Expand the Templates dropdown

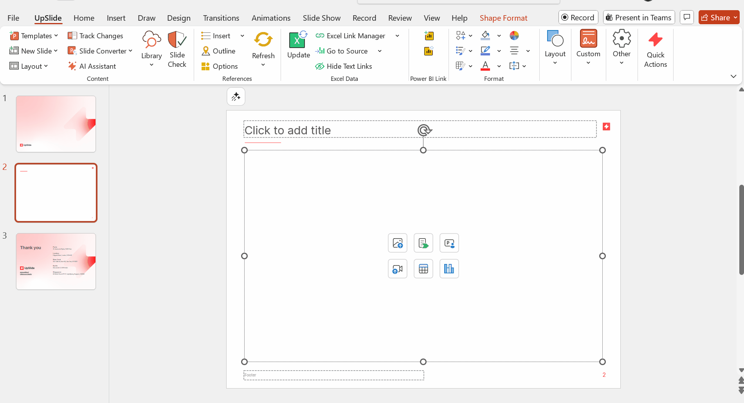pyautogui.click(x=56, y=36)
